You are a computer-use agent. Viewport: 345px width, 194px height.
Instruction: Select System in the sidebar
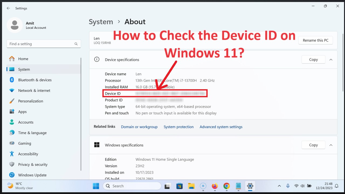point(43,69)
